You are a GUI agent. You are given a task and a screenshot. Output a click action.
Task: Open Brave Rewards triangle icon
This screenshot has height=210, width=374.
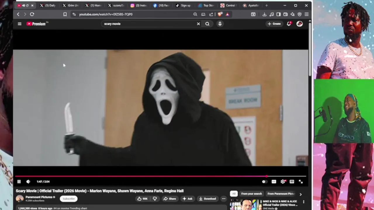[227, 14]
